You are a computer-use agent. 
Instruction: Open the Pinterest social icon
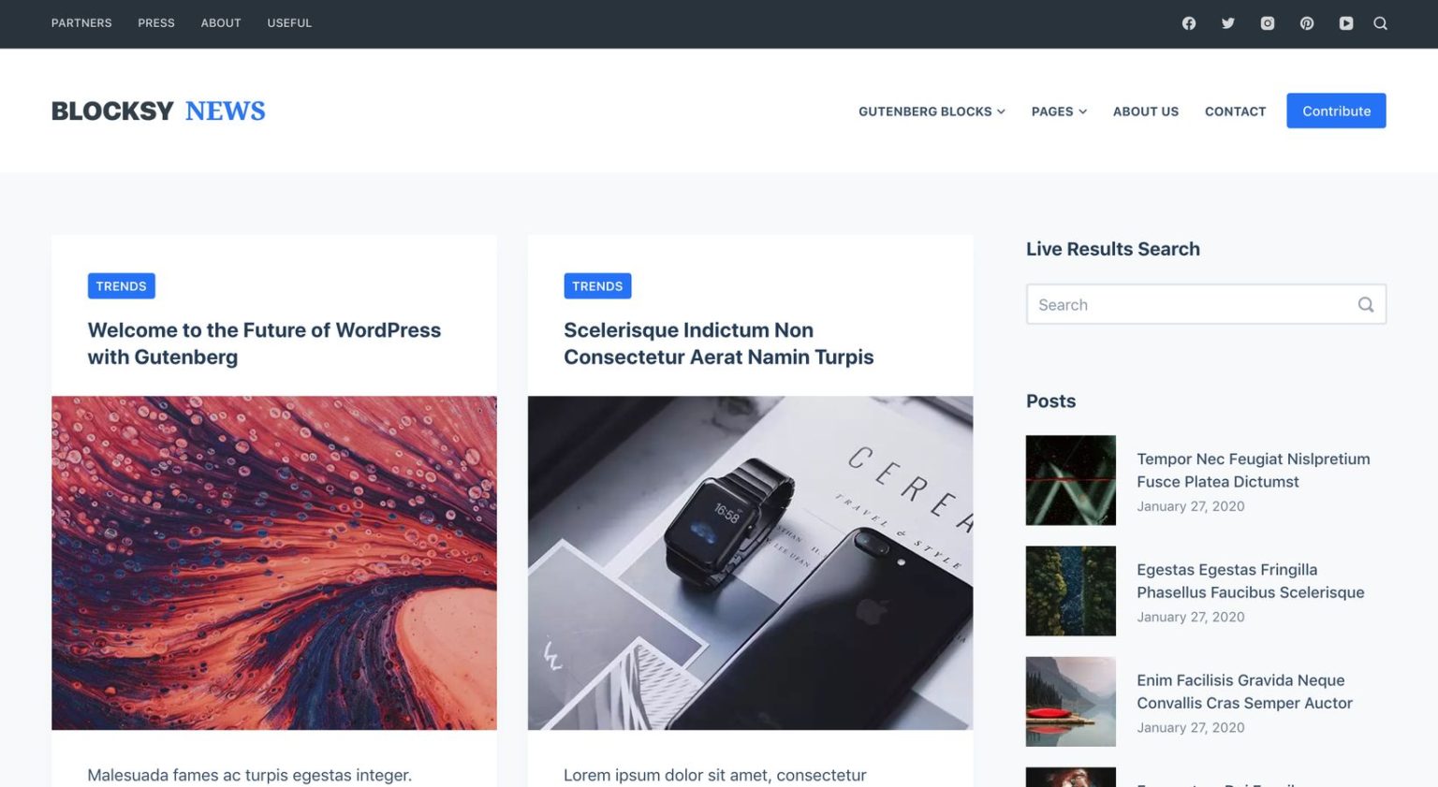pyautogui.click(x=1307, y=23)
